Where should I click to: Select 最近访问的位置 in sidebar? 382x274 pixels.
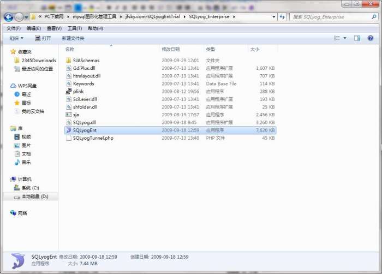coord(34,69)
